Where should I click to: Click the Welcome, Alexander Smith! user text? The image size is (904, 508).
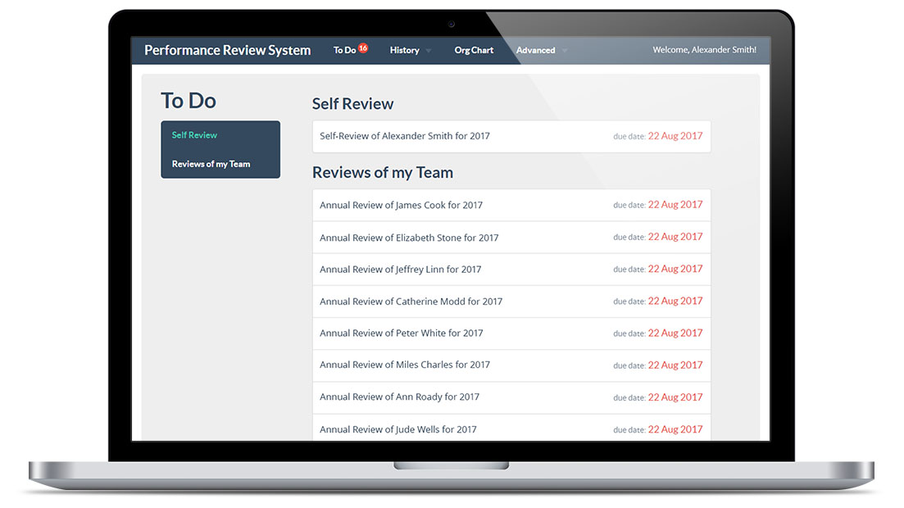coord(705,50)
